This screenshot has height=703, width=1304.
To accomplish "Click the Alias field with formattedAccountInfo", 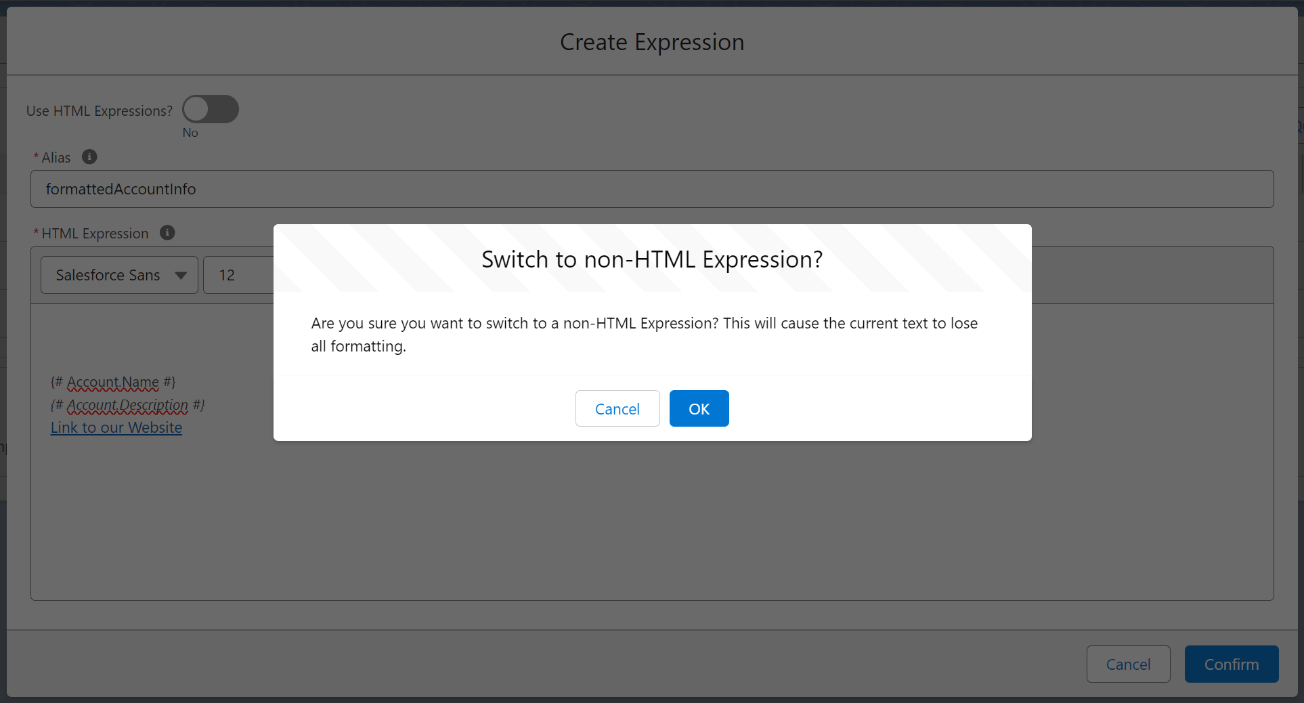I will pos(652,189).
